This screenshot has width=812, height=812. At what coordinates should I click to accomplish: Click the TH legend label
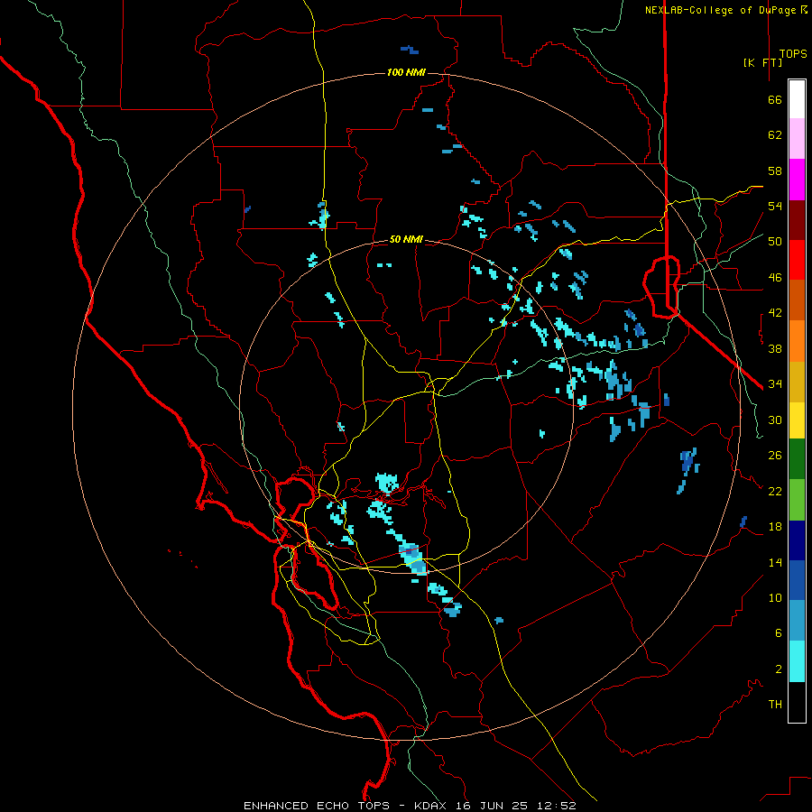coord(775,705)
